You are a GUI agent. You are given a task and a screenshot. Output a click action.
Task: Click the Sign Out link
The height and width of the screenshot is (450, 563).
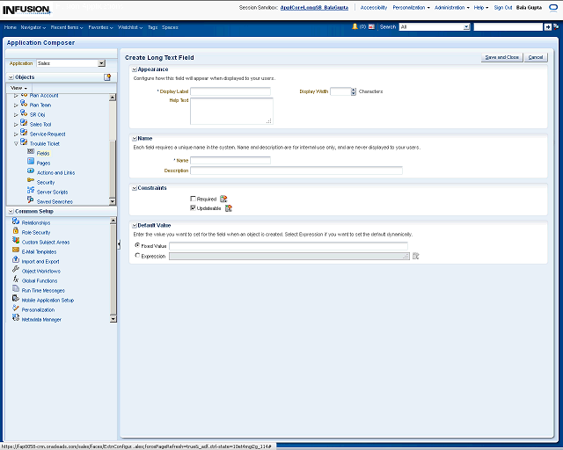coord(503,7)
